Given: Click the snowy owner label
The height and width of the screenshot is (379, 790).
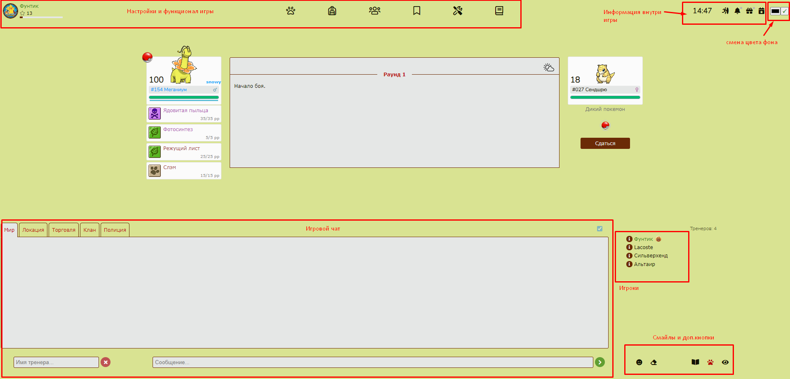Looking at the screenshot, I should [214, 82].
